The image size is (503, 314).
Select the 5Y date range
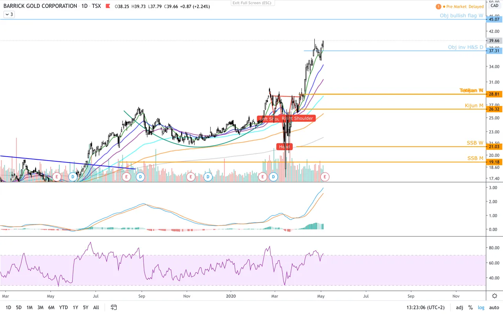[86, 307]
